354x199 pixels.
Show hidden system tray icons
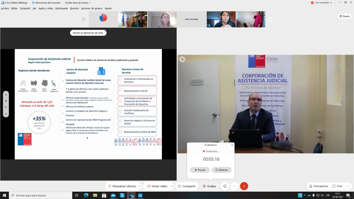(305, 195)
